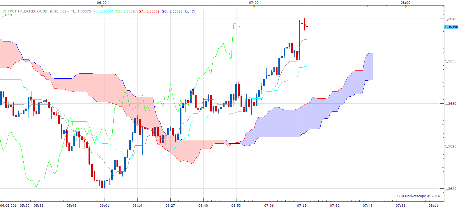This screenshot has height=209, width=461.
Task: Click the green CS: 1,36390 value
Action: (126, 11)
